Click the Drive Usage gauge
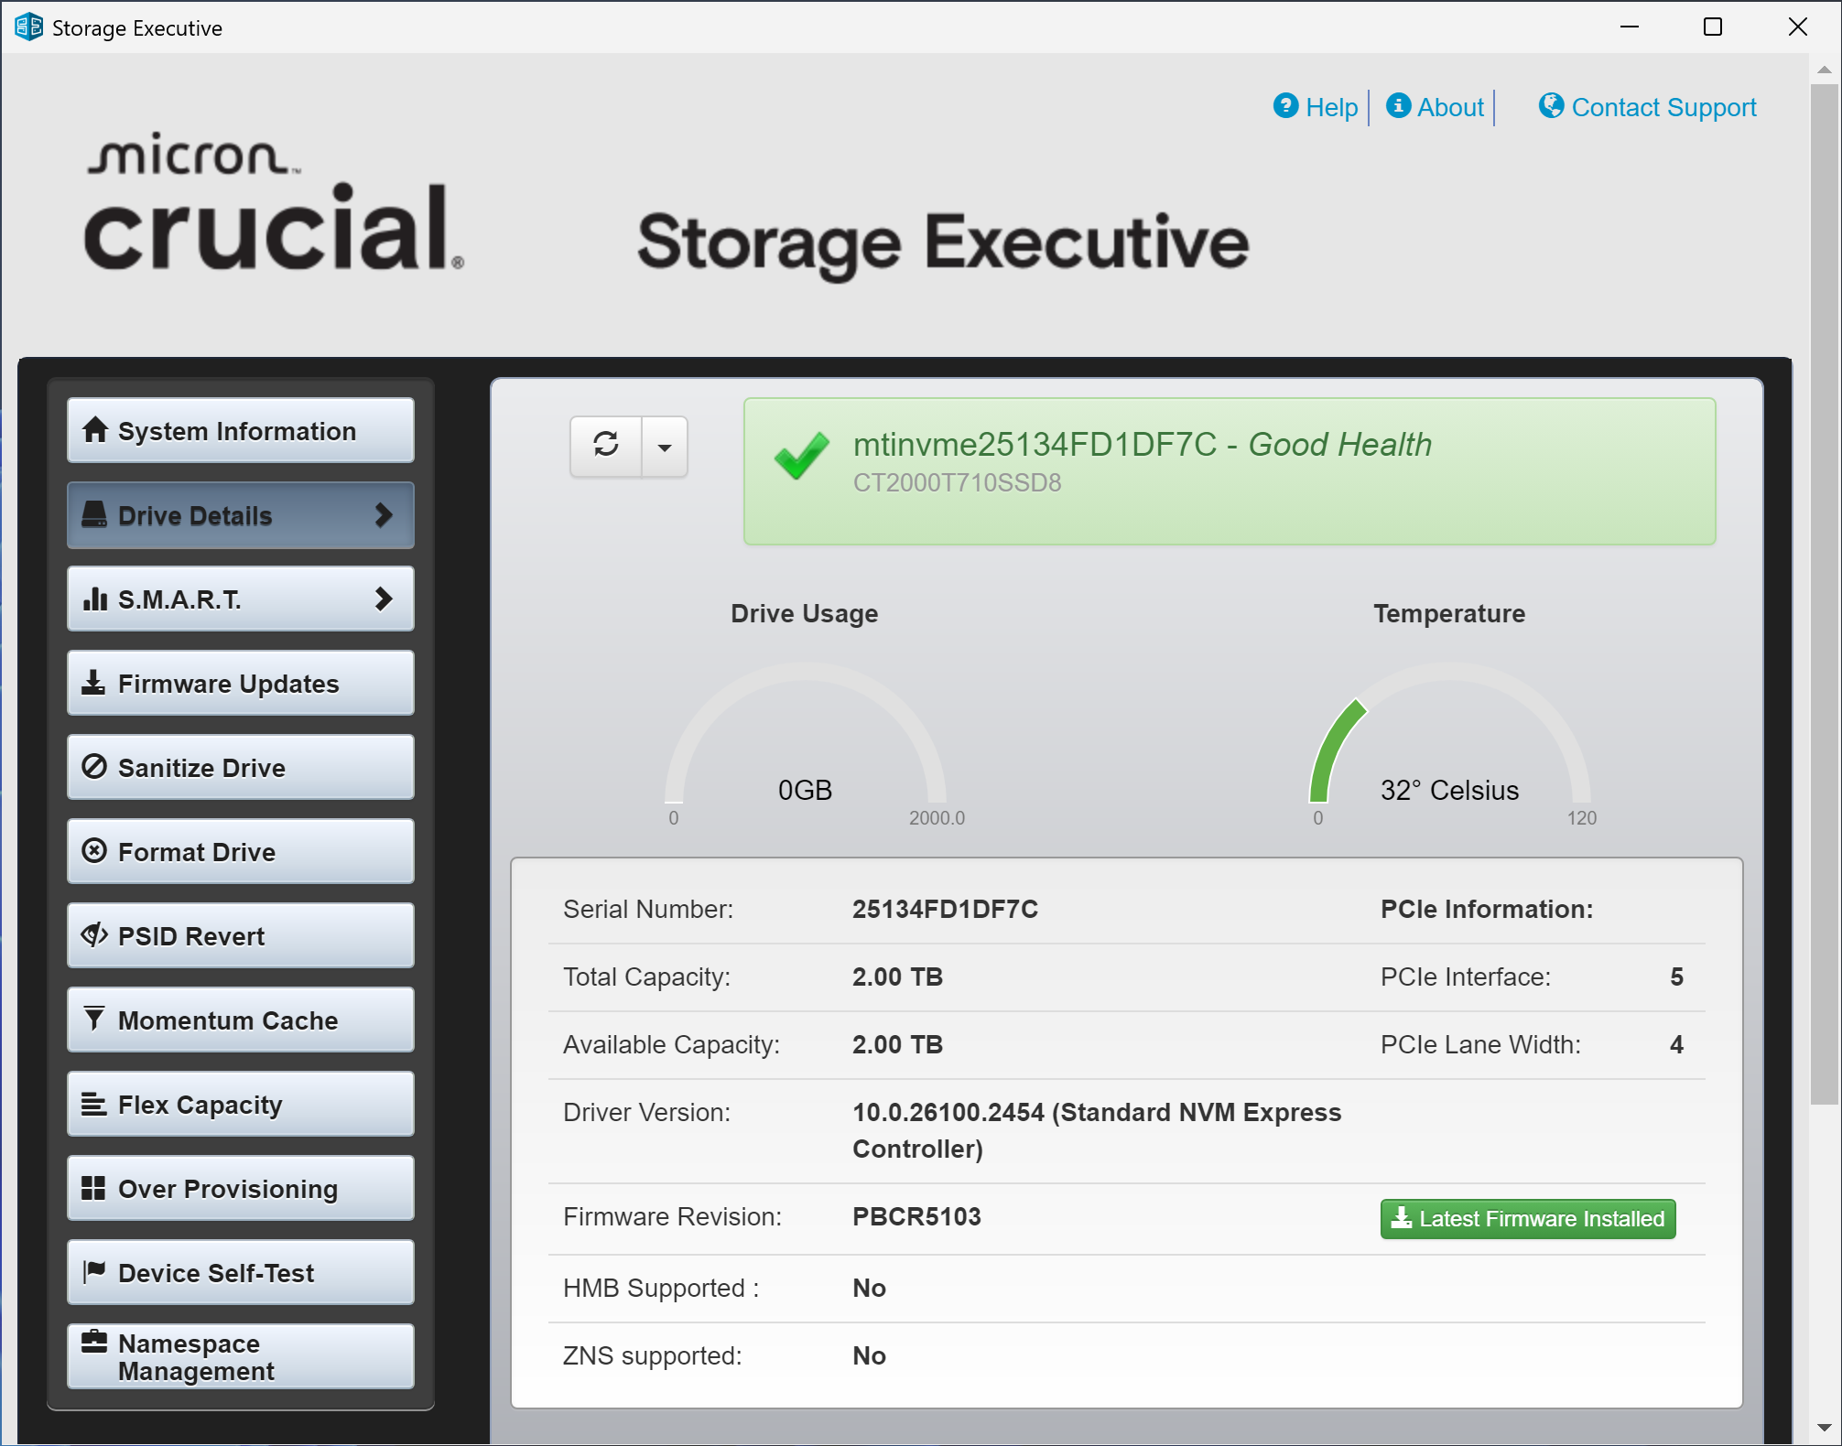Screen dimensions: 1842x1446 [x=805, y=732]
